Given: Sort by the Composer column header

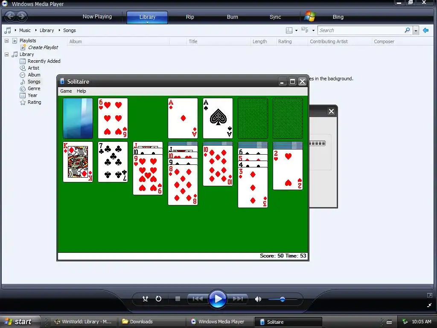Looking at the screenshot, I should tap(402, 41).
